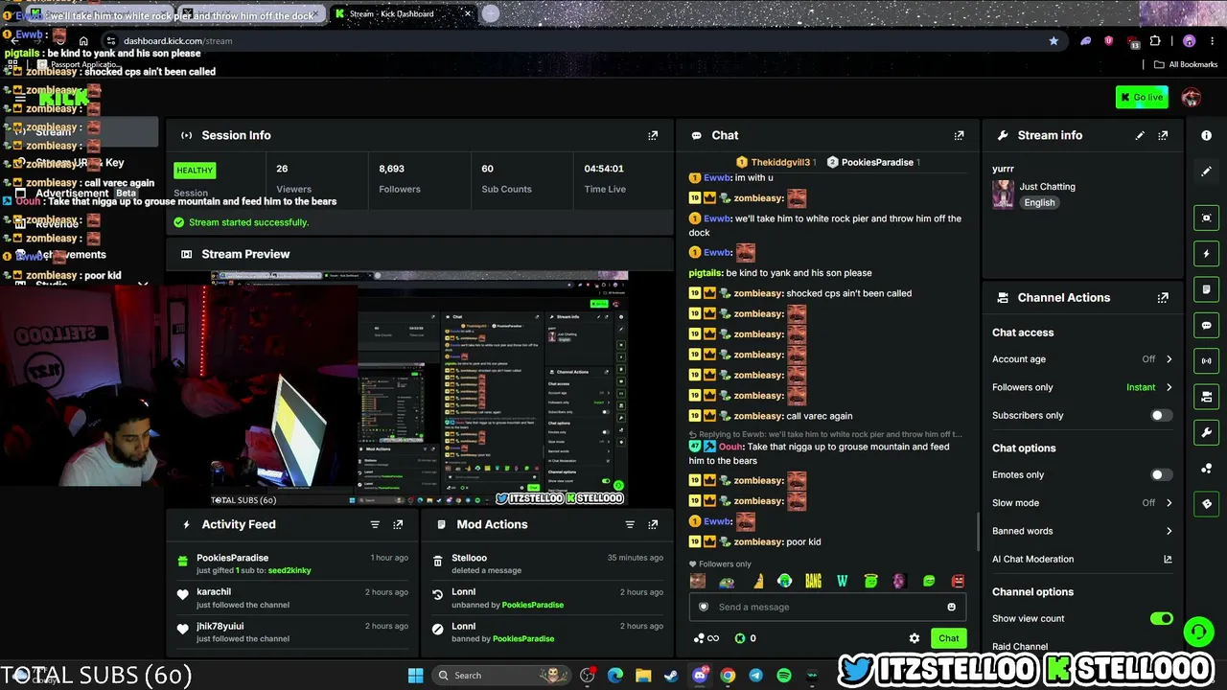The height and width of the screenshot is (690, 1227).
Task: Open Windows Start menu
Action: [x=415, y=676]
